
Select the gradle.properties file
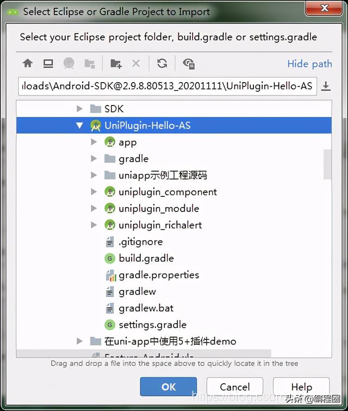[174, 275]
